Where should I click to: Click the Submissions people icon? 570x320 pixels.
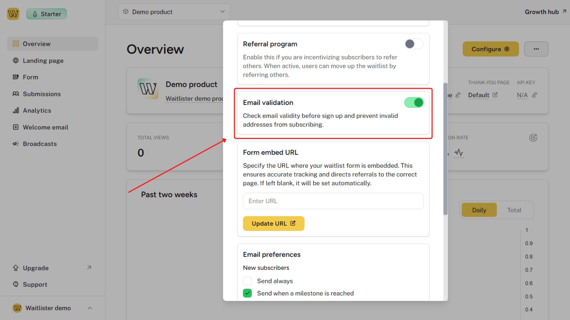point(16,94)
